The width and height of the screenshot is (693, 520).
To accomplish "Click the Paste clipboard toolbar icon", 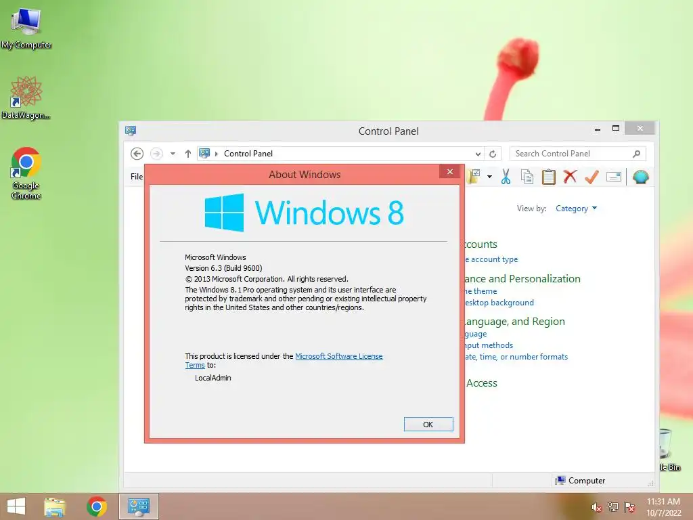I will pyautogui.click(x=548, y=177).
